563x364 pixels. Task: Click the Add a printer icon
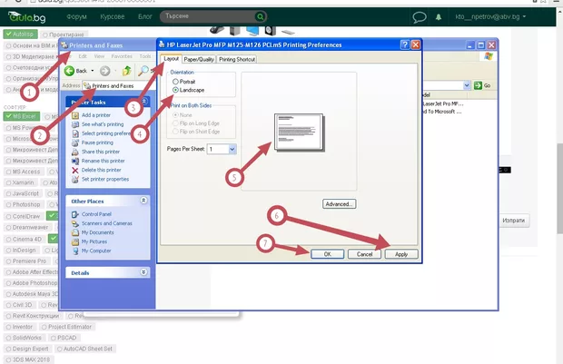point(75,115)
